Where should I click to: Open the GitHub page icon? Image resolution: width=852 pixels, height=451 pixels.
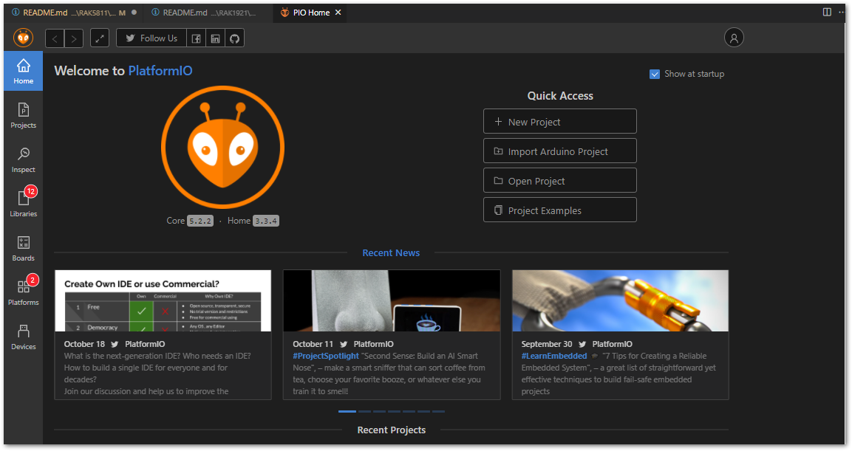click(234, 38)
